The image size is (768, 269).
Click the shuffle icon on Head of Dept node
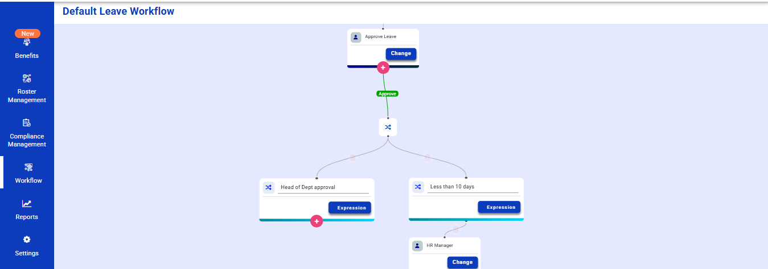pos(269,187)
